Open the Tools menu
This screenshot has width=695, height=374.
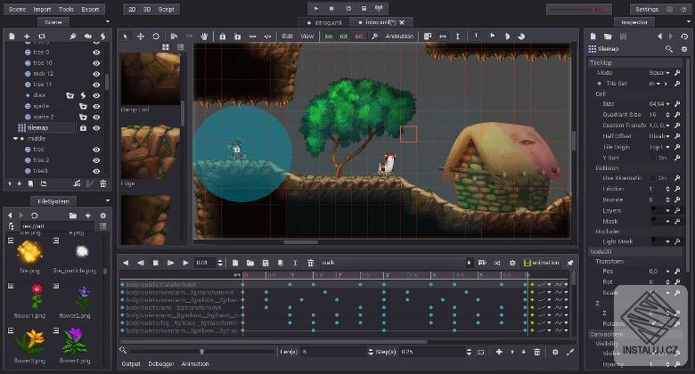[66, 9]
